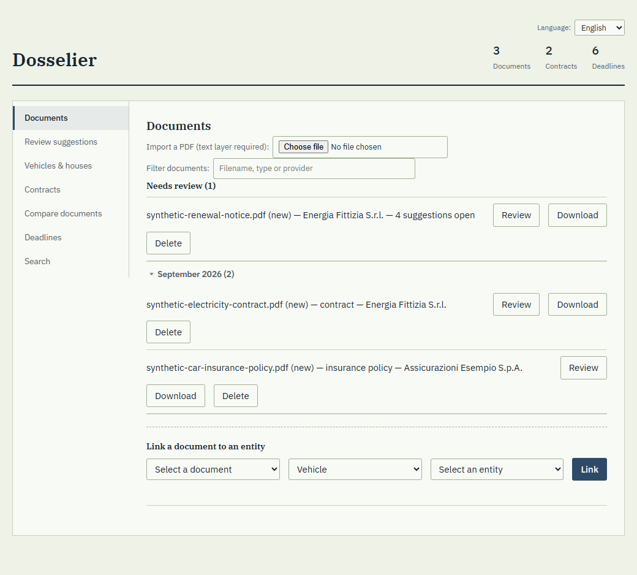This screenshot has height=575, width=637.
Task: Go to the Deadlines sidebar section
Action: point(71,237)
